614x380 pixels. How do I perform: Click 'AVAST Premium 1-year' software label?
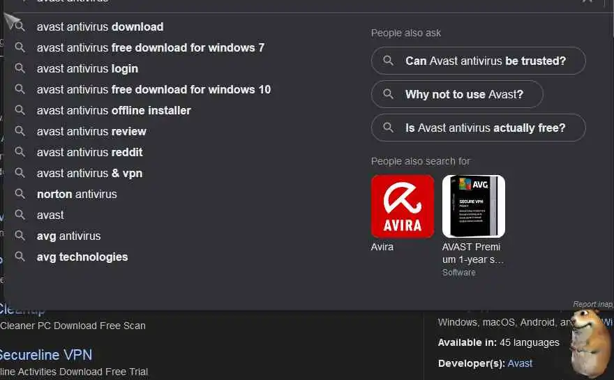(472, 253)
